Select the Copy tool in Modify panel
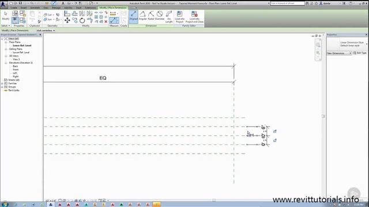 click(75, 21)
